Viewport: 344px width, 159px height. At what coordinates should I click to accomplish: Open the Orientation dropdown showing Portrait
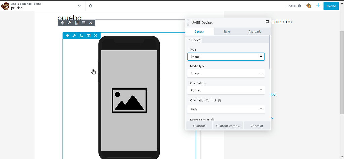point(226,90)
